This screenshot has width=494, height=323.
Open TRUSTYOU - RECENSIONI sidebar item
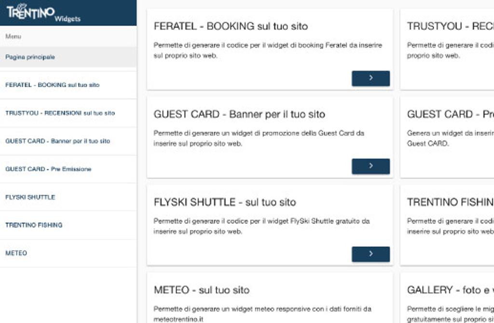click(x=68, y=113)
